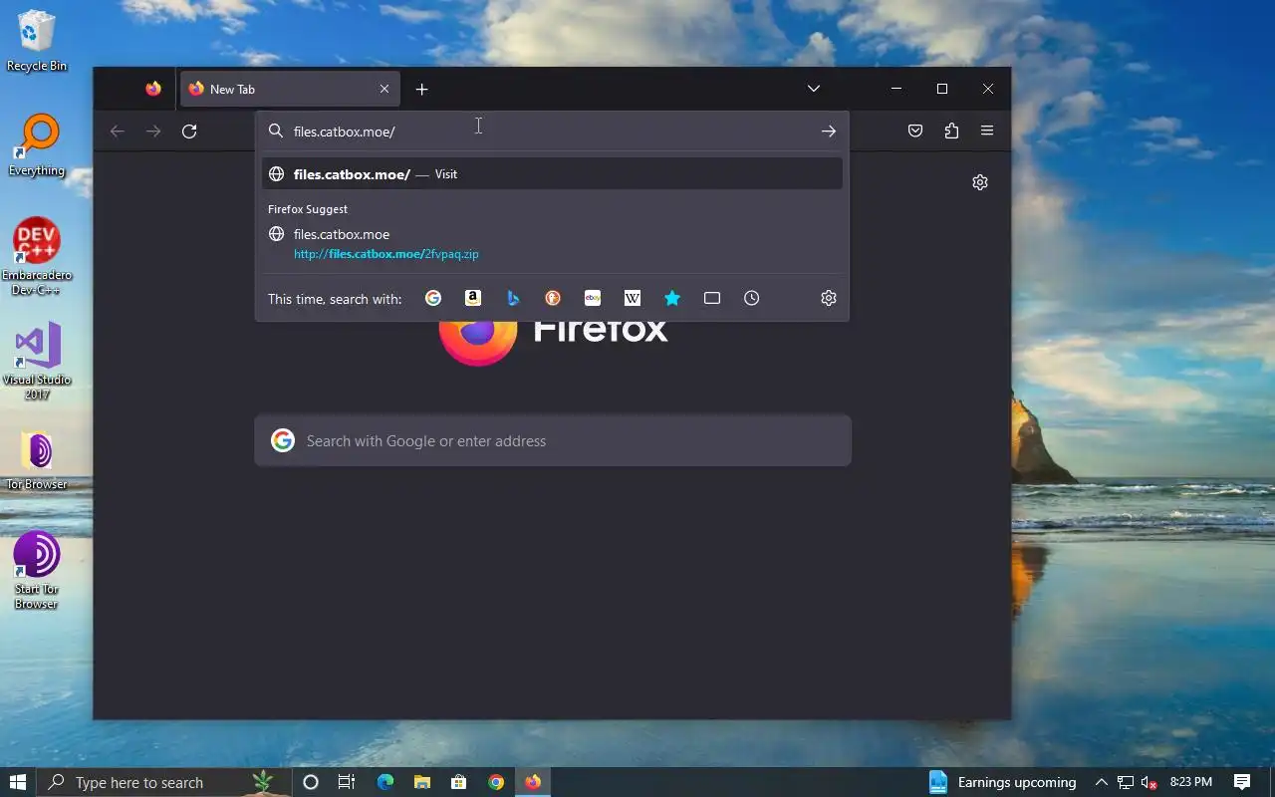Open the volume tray icon
Viewport: 1275px width, 797px height.
pos(1148,782)
